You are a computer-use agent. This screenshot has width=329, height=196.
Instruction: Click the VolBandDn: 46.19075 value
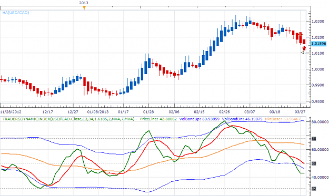click(242, 119)
